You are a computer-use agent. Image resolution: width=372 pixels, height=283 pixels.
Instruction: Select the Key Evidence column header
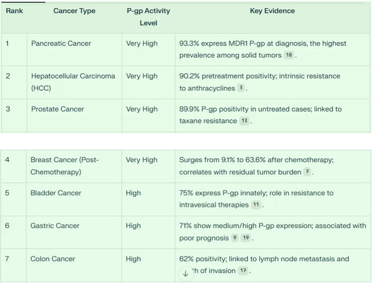coord(272,11)
